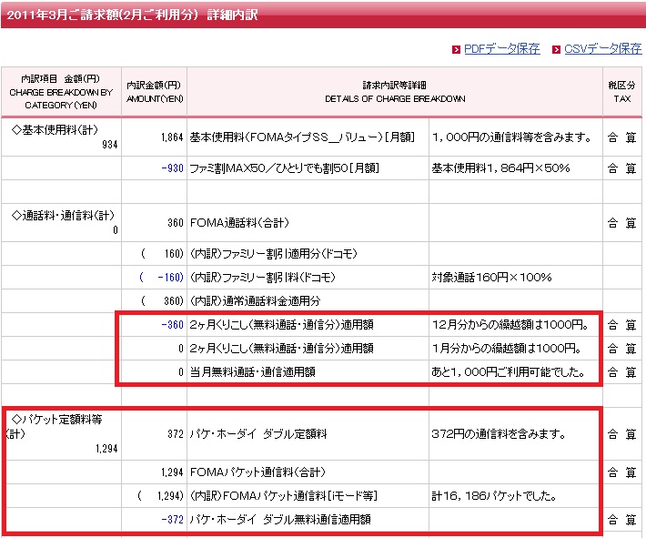Click 合算 in the パケ・ホーダイ ダブル定額料 row
This screenshot has height=538, width=646.
(622, 434)
